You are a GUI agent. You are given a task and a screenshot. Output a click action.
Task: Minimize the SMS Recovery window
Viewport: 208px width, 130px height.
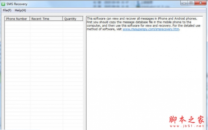coord(184,3)
